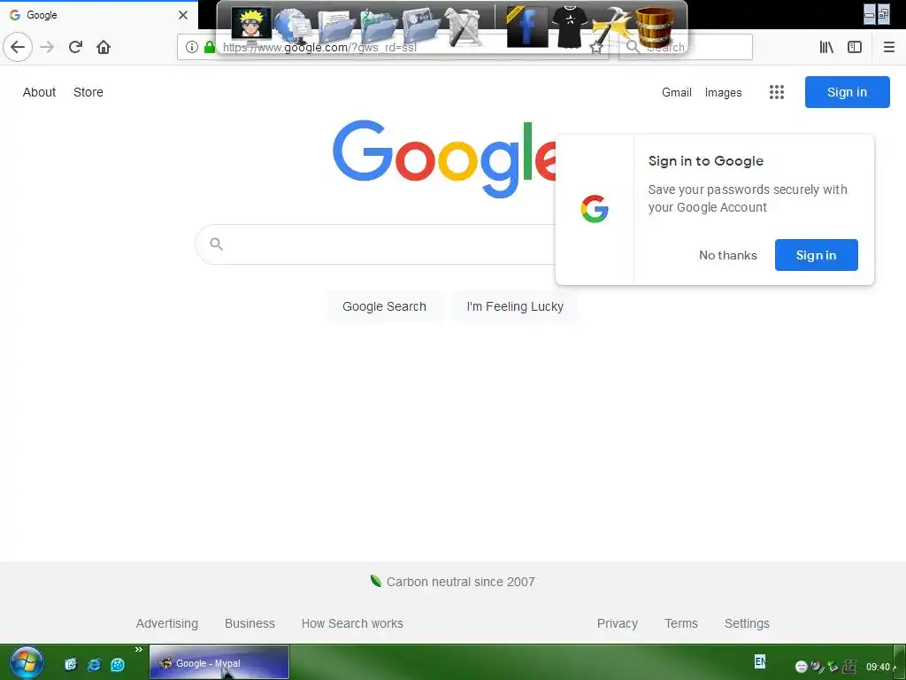The height and width of the screenshot is (680, 906).
Task: Open the Images link
Action: pos(724,92)
